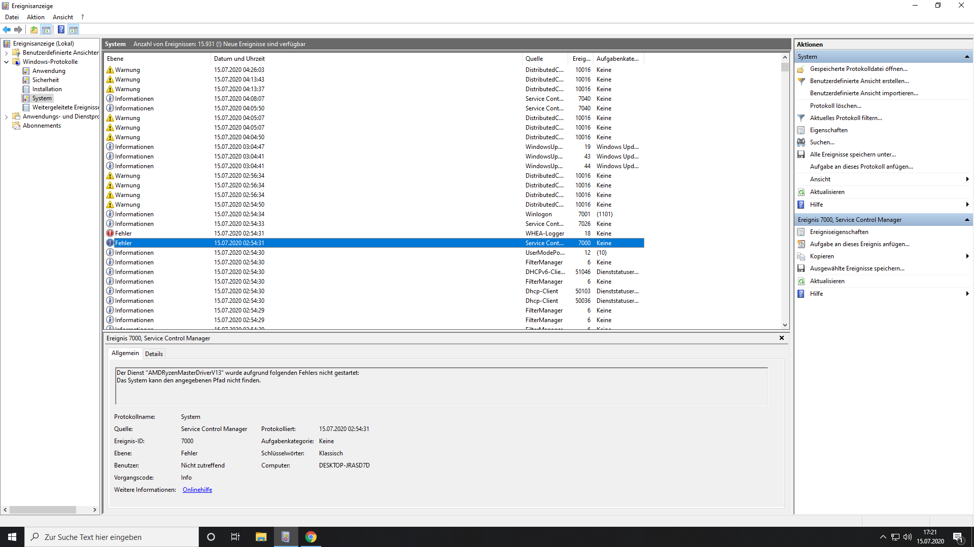Expand the Benutzerdefinierte Ansichten tree node
The image size is (974, 547).
[6, 53]
